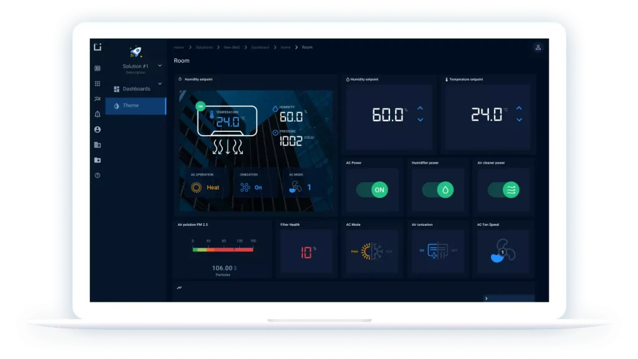Expand the Solution #1 dropdown chevron

coord(159,65)
